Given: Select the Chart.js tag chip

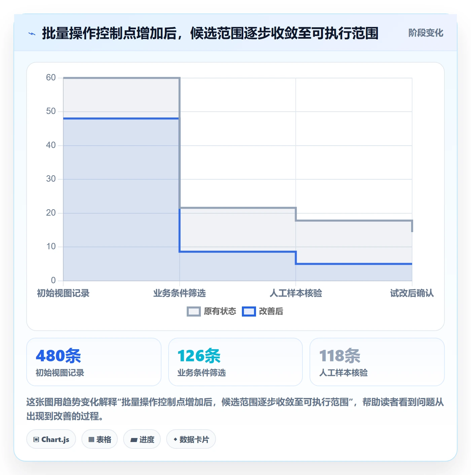Looking at the screenshot, I should pos(51,439).
